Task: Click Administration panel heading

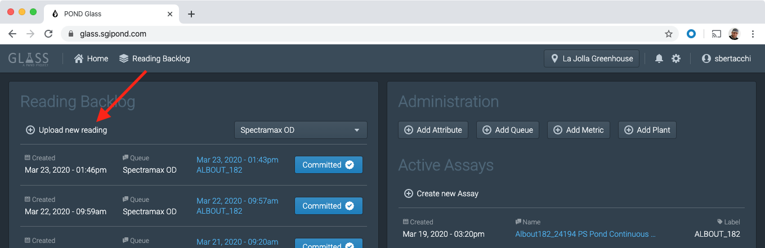Action: [x=449, y=101]
